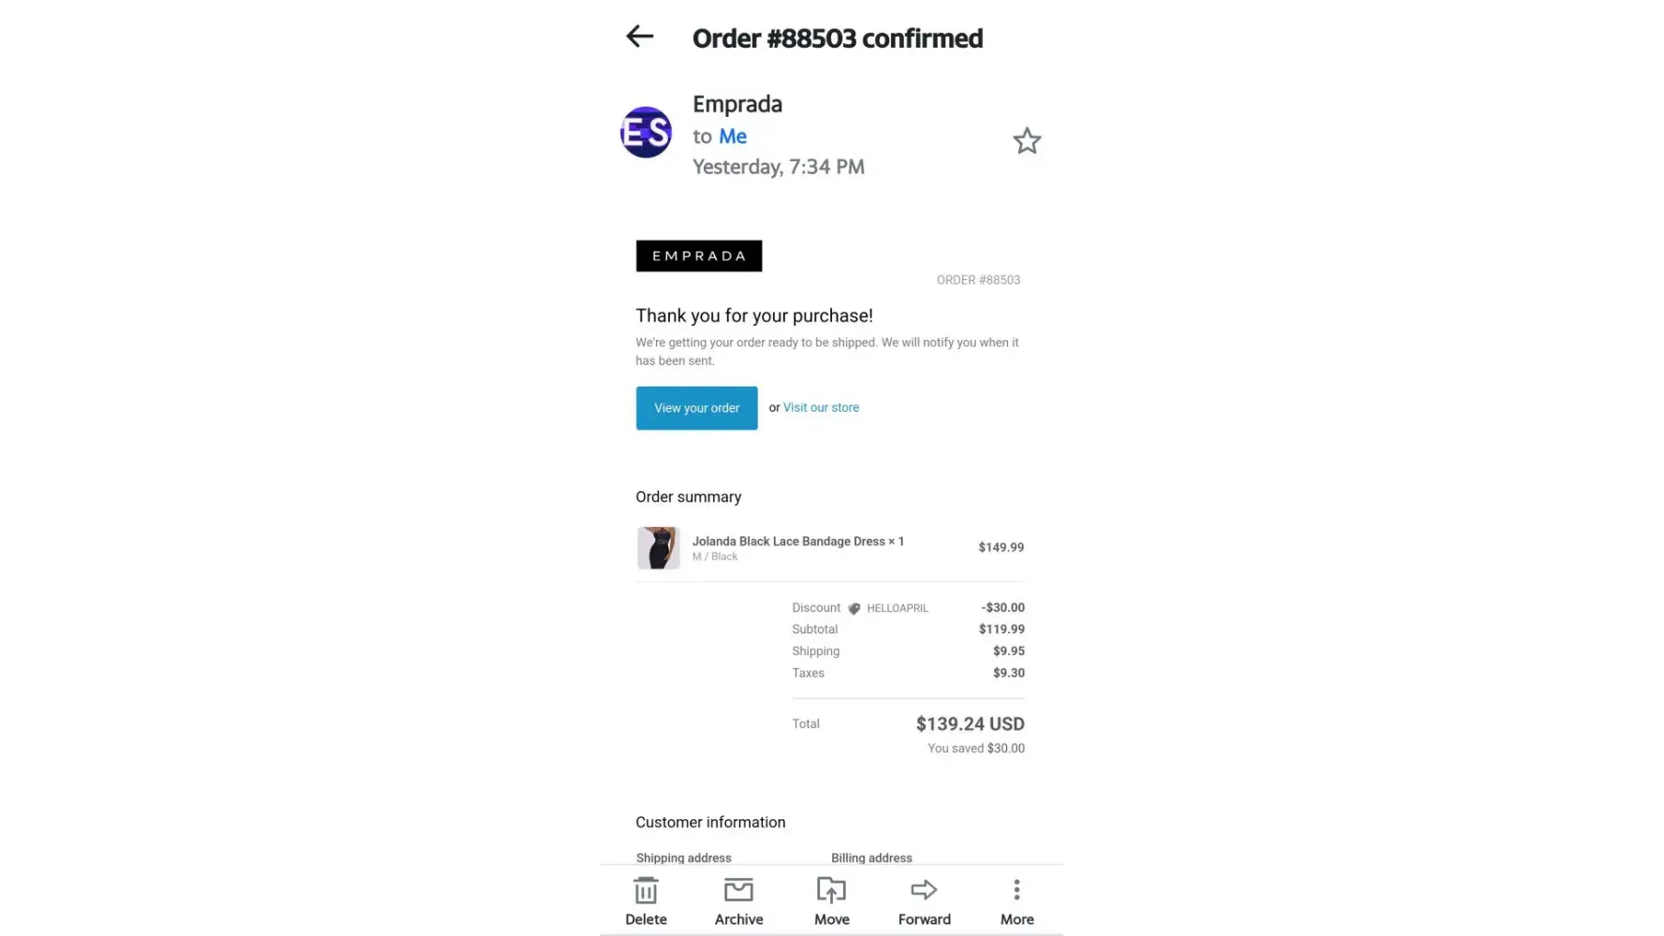Archive the order confirmation email
The height and width of the screenshot is (936, 1664).
click(738, 900)
